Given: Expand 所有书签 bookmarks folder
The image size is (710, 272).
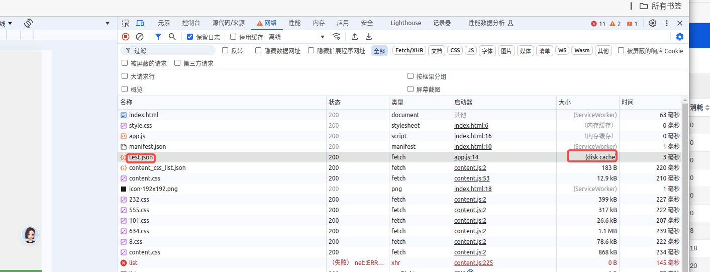Looking at the screenshot, I should (660, 6).
